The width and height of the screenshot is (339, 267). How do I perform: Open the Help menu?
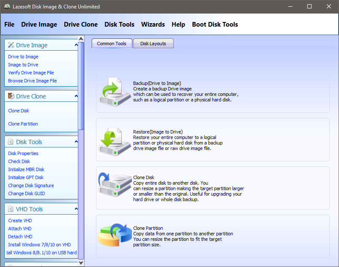tap(178, 25)
